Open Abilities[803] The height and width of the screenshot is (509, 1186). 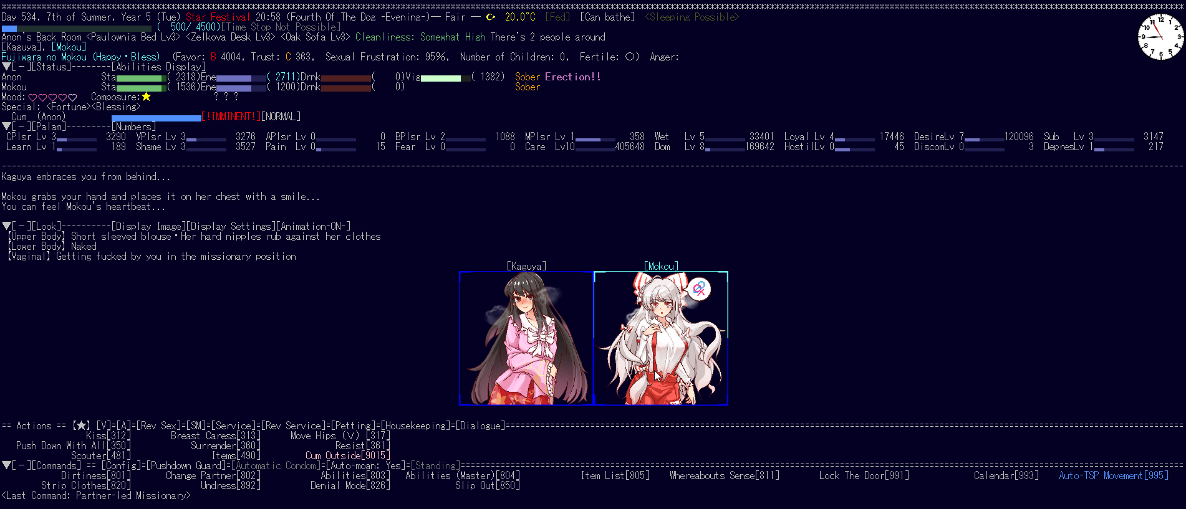point(355,476)
